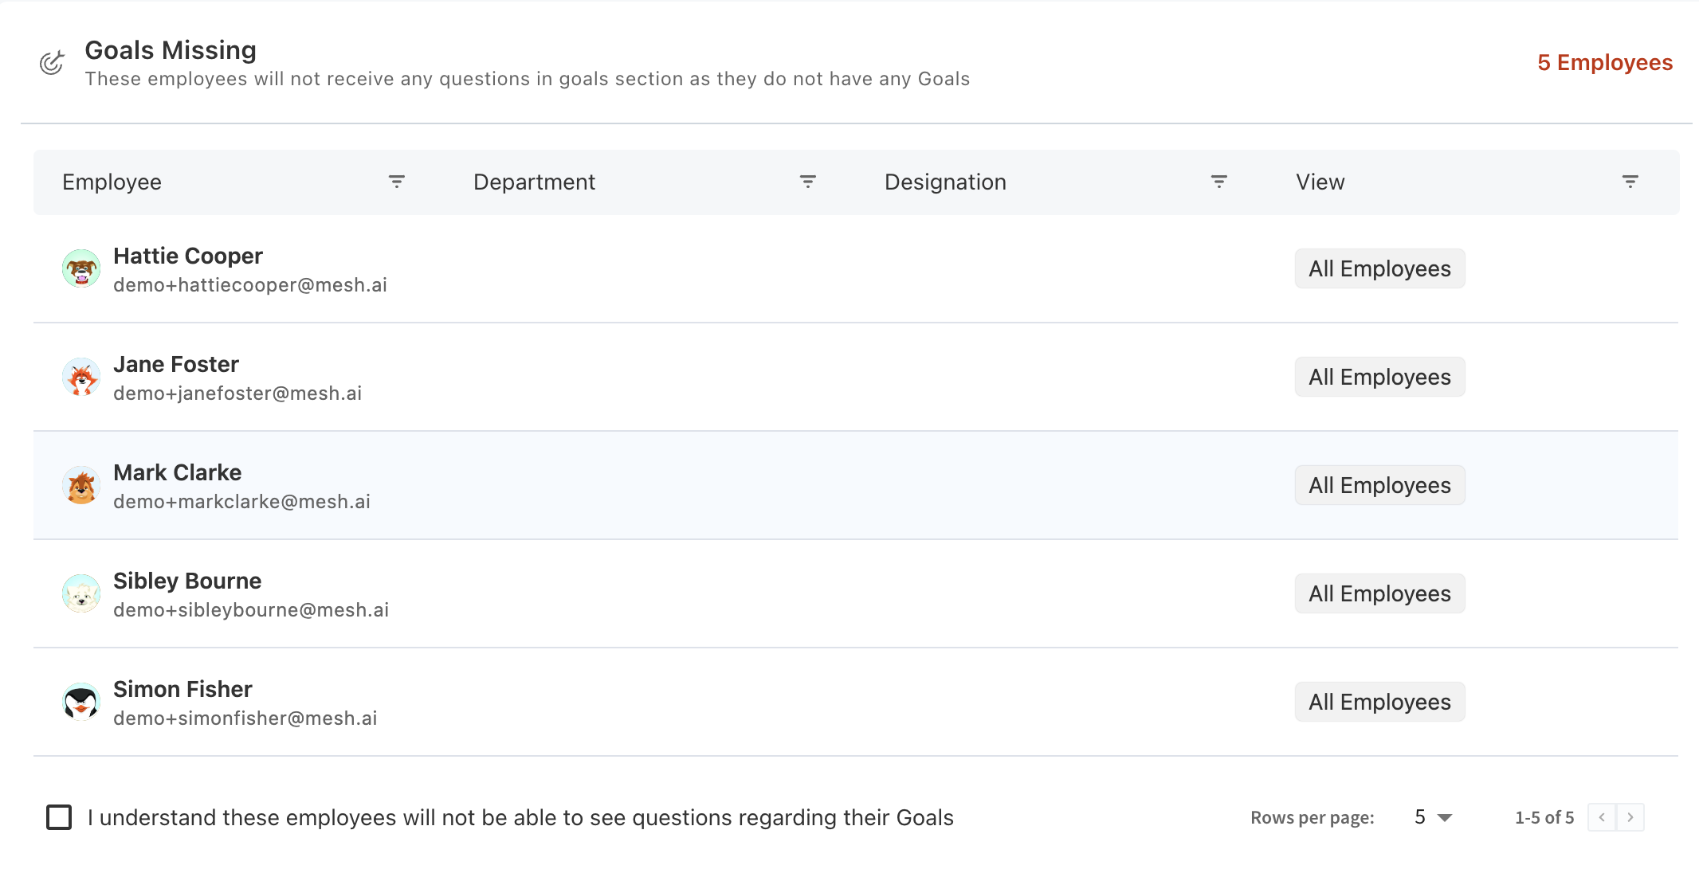Viewport: 1699px width, 873px height.
Task: Go to the next page using the right chevron
Action: point(1630,817)
